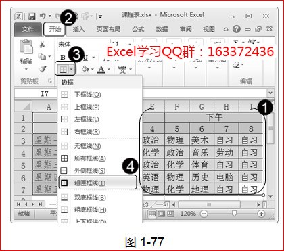Click the Undo arrow icon

[43, 16]
